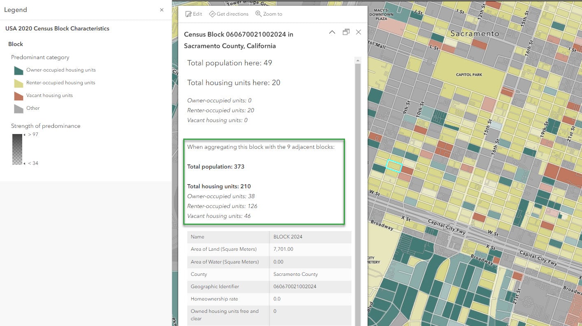The width and height of the screenshot is (582, 326).
Task: Click the 'Geographic Identifier' field label
Action: click(215, 287)
